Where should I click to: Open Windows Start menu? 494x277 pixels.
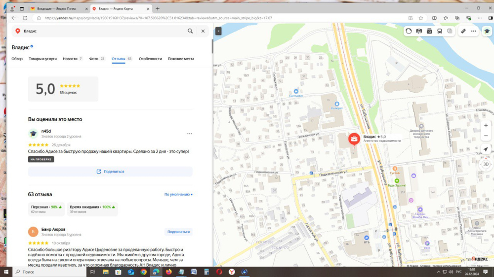6,272
